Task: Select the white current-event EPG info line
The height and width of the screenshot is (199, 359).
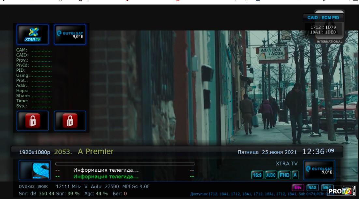Action: [x=106, y=170]
